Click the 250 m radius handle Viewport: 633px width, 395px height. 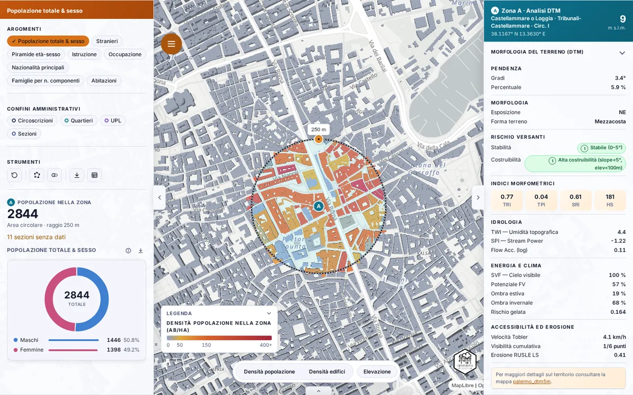coord(319,139)
